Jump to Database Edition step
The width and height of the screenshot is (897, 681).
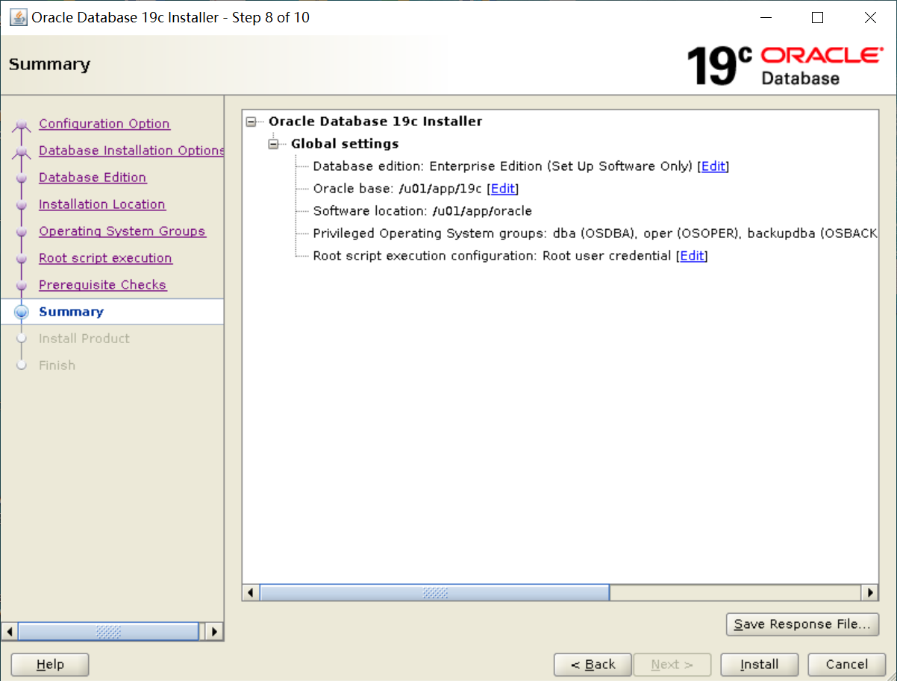pyautogui.click(x=93, y=178)
